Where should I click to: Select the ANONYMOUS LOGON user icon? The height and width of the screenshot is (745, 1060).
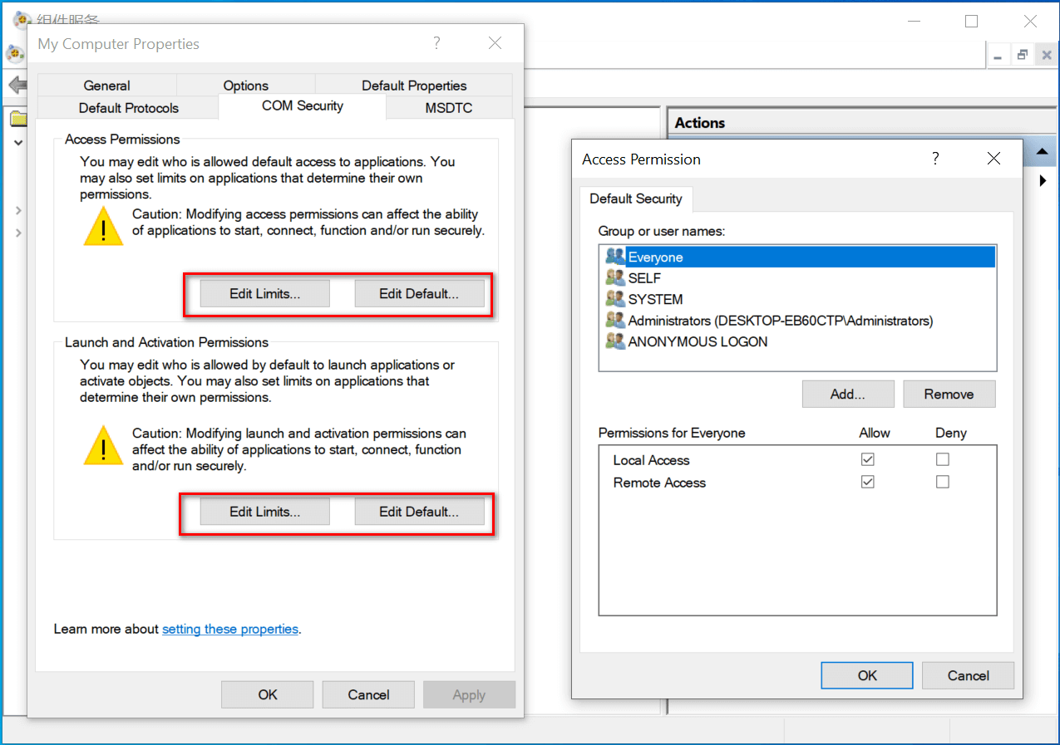(x=615, y=341)
